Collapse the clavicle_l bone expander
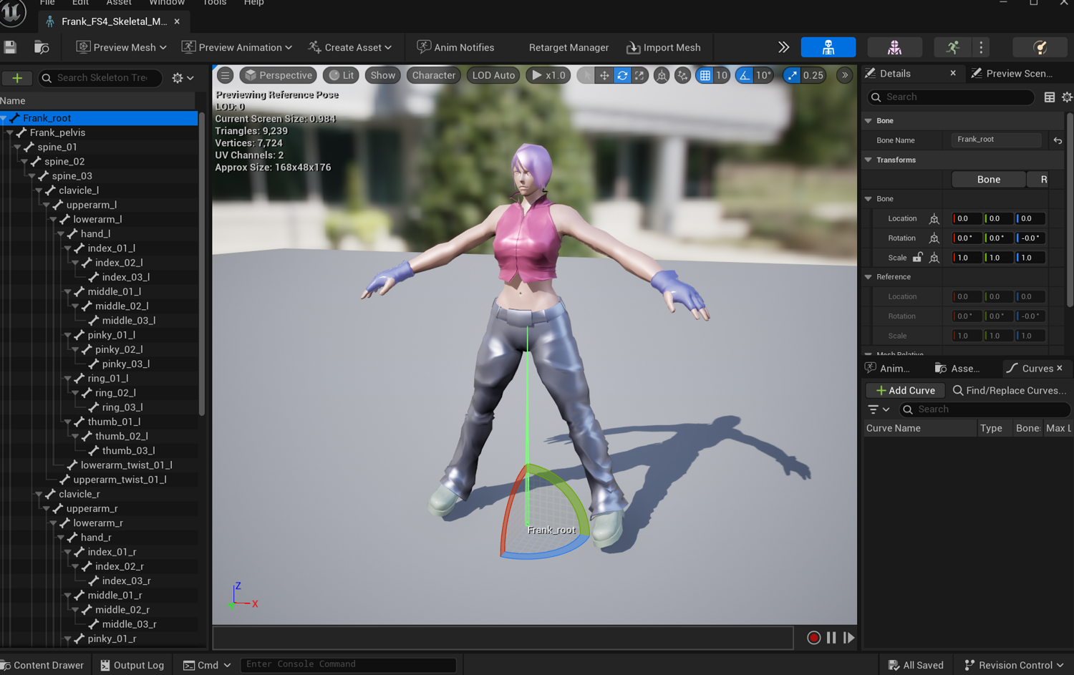The width and height of the screenshot is (1074, 675). point(39,190)
